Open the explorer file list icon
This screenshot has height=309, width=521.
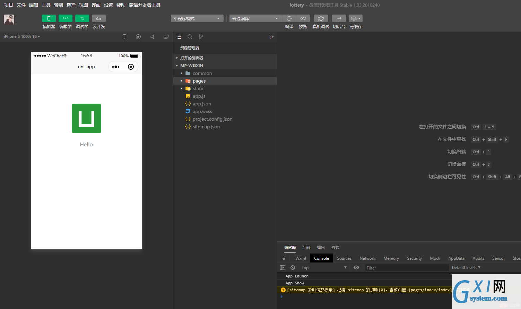[179, 37]
